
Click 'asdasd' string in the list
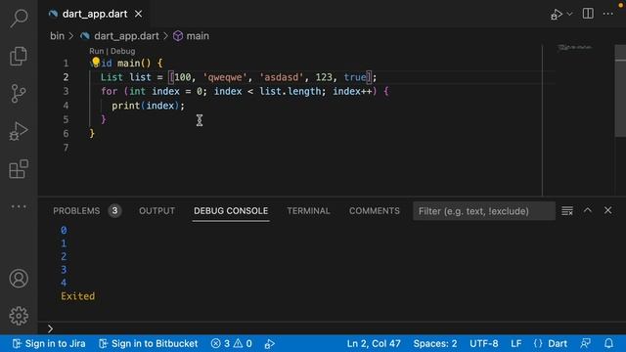click(282, 77)
